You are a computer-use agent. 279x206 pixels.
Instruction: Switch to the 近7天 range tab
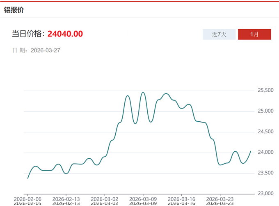(219, 35)
